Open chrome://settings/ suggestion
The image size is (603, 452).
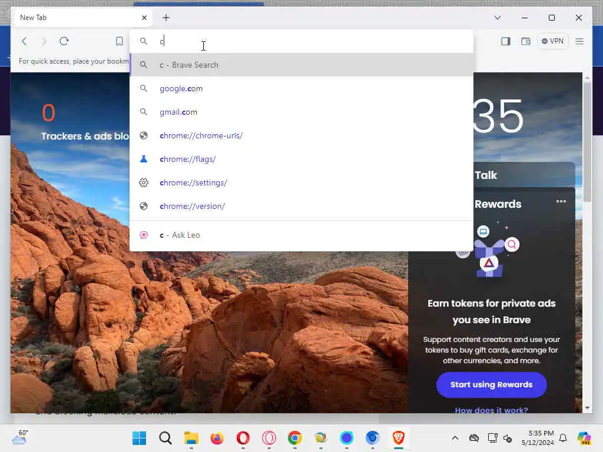[301, 182]
